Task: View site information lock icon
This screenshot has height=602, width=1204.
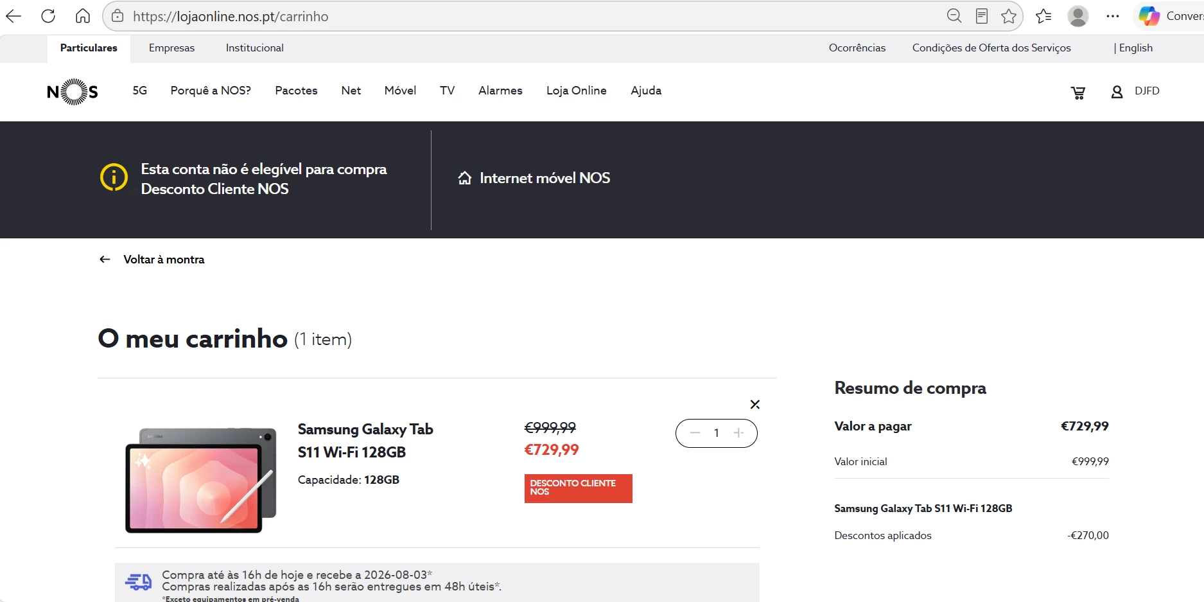Action: tap(118, 16)
